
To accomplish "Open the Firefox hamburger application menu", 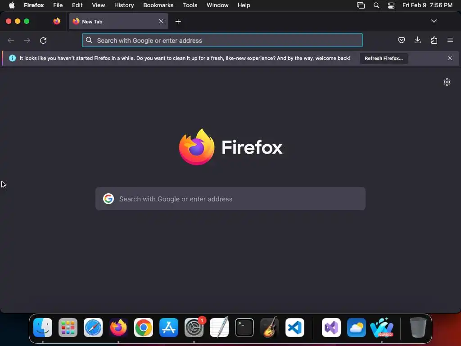I will [x=450, y=40].
